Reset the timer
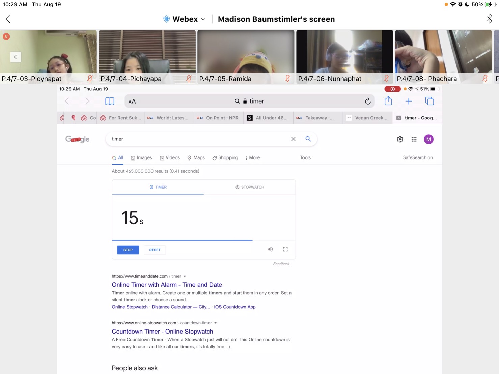 click(155, 250)
